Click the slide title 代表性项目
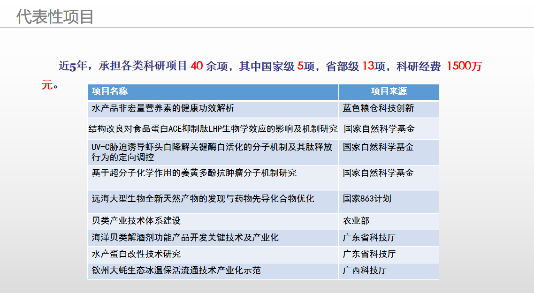Image resolution: width=534 pixels, height=293 pixels. coord(55,17)
